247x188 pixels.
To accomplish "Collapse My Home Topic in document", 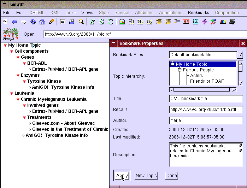I will 5,45.
